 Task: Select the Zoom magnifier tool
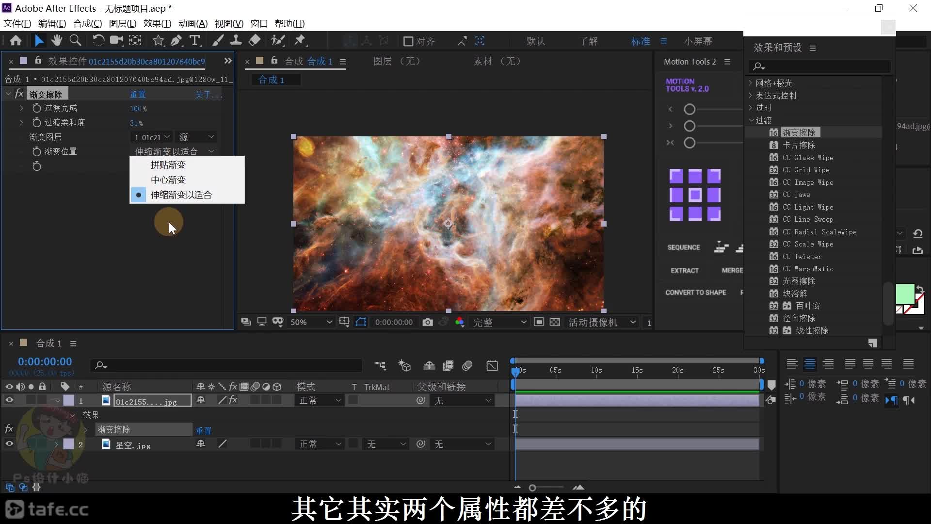point(75,41)
